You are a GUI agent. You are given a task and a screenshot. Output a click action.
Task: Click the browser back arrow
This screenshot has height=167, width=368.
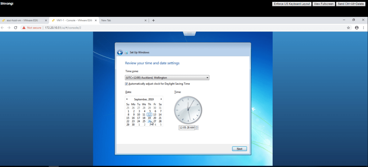point(3,28)
